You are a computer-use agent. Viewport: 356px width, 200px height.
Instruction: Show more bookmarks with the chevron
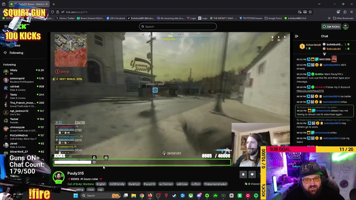329,18
